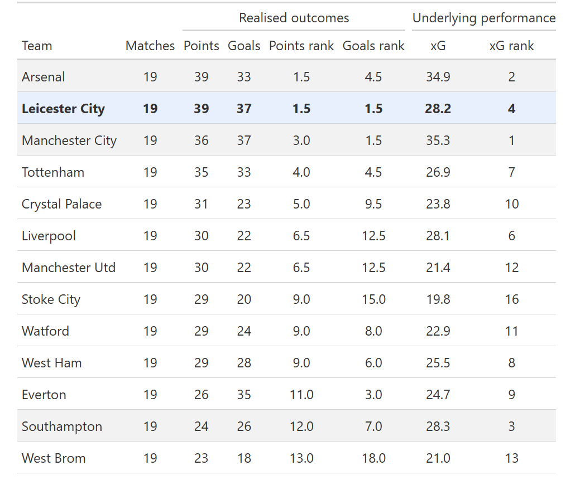This screenshot has width=580, height=480.
Task: Click the Team column header
Action: click(37, 46)
